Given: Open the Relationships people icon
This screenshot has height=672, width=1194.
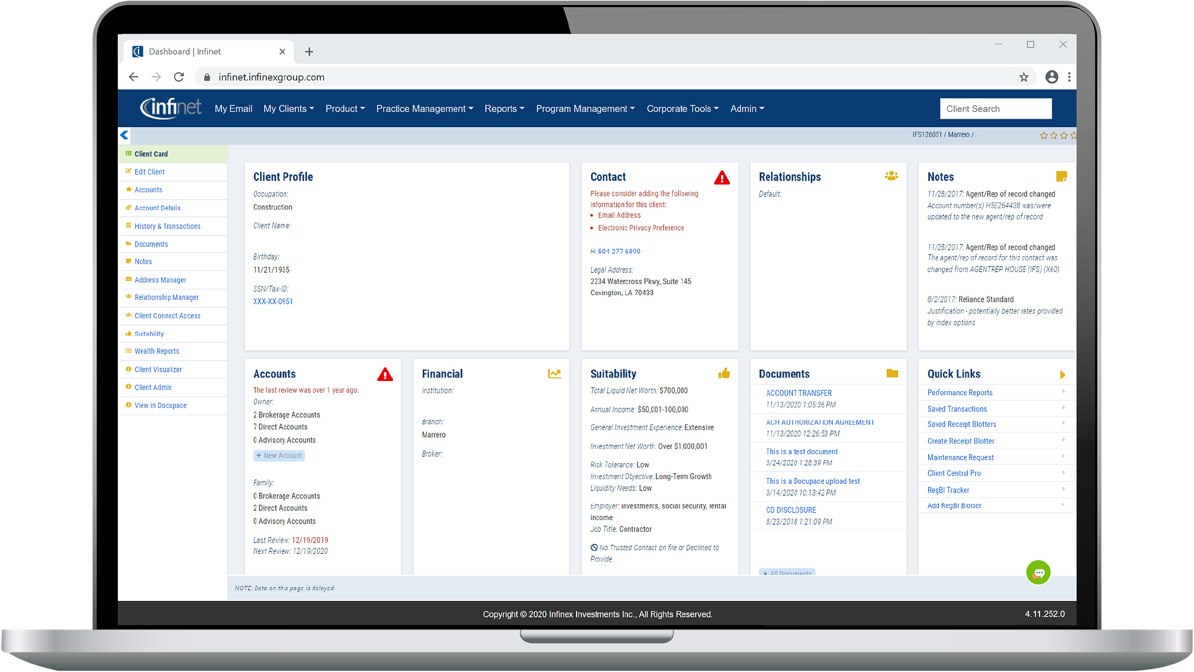Looking at the screenshot, I should point(892,176).
